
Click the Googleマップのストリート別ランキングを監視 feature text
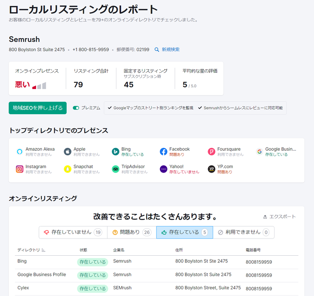(x=153, y=108)
